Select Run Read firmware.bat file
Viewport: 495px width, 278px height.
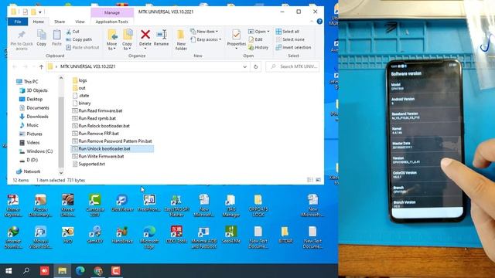[x=97, y=110]
